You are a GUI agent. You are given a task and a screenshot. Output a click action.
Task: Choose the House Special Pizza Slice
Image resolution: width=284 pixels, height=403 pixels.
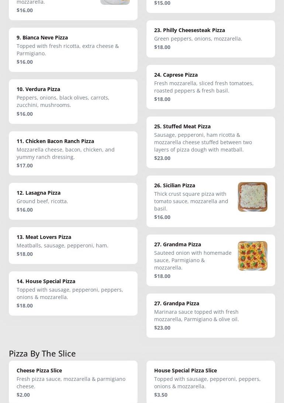211,382
